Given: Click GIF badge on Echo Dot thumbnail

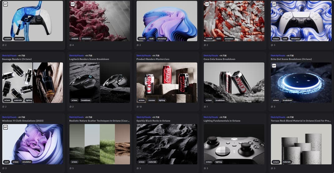Looking at the screenshot, I should (274, 66).
